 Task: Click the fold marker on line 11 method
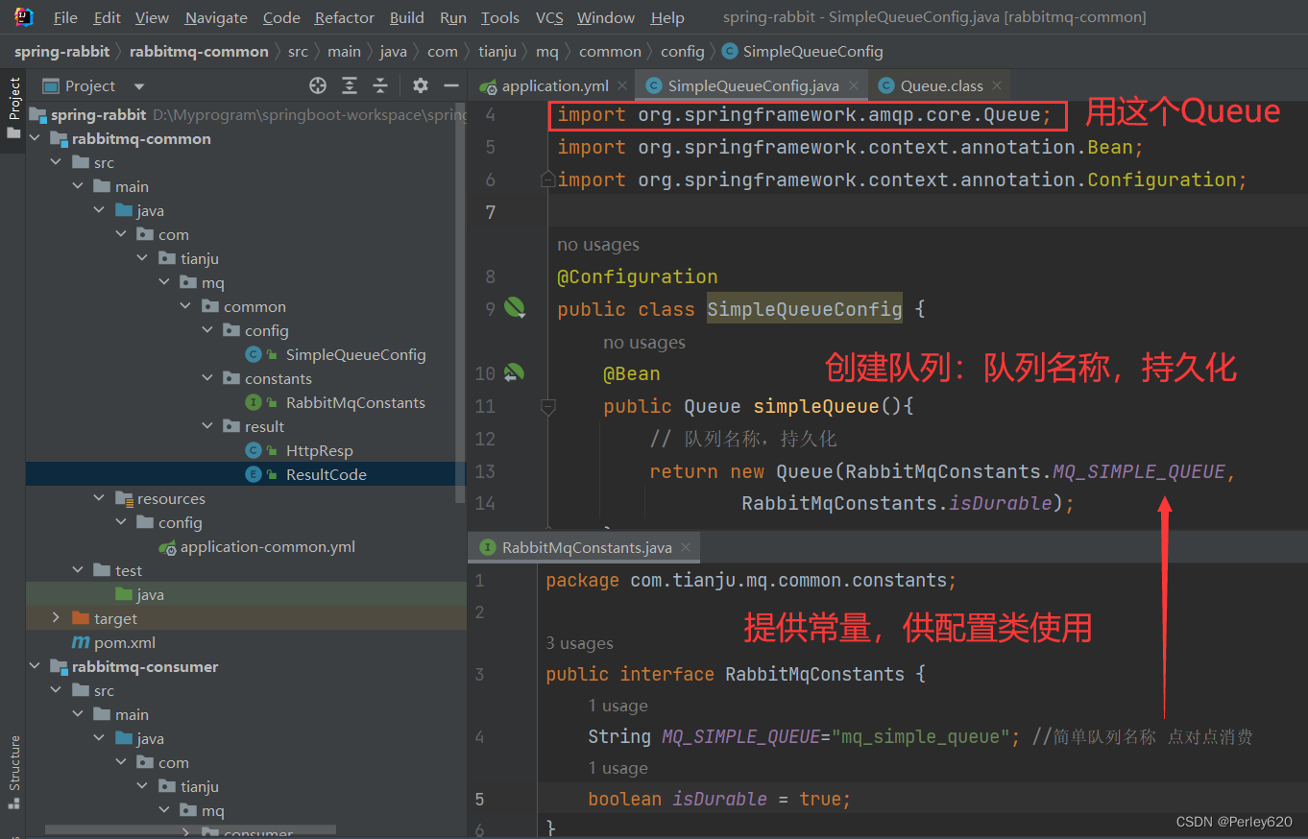tap(547, 406)
